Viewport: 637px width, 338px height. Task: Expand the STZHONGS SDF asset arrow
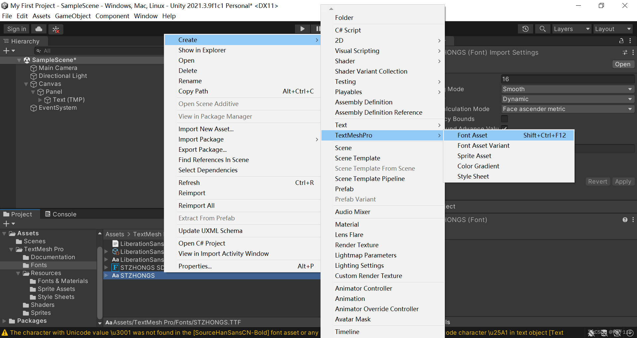click(x=106, y=267)
